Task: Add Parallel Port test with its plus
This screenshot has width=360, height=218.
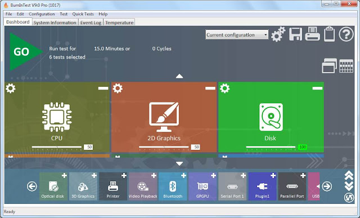Action: pos(303,176)
